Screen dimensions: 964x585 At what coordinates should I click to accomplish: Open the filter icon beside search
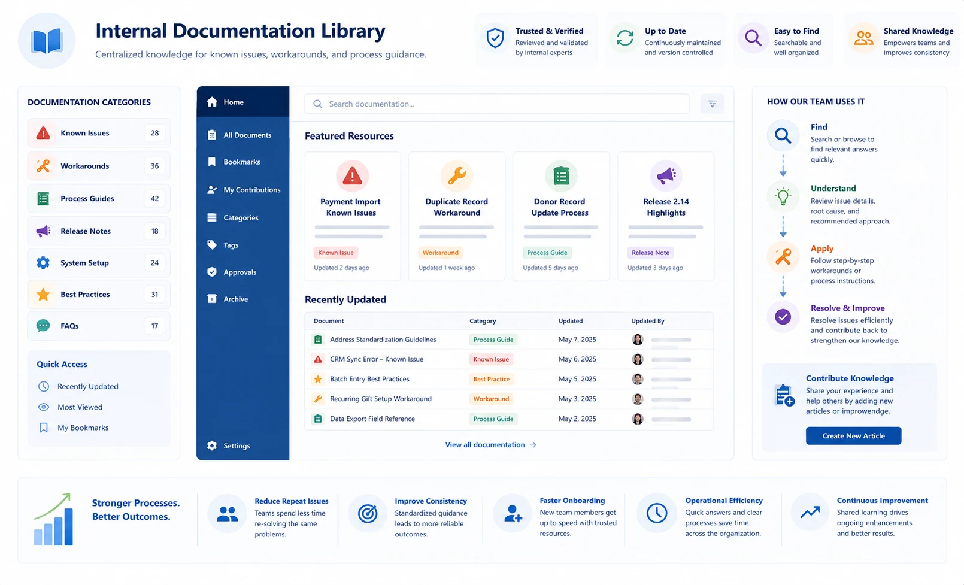click(712, 104)
